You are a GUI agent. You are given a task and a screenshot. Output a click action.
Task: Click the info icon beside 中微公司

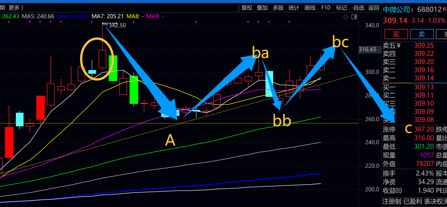tap(412, 10)
